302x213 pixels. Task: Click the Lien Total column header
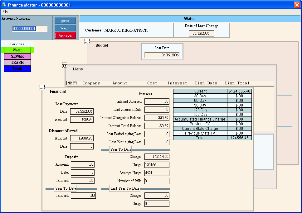coord(237,83)
